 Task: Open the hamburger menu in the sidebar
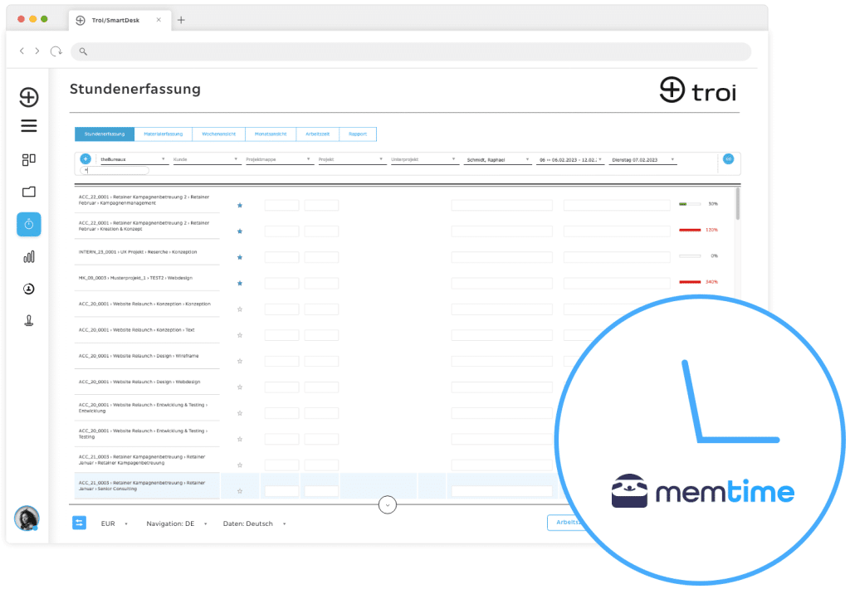(29, 126)
